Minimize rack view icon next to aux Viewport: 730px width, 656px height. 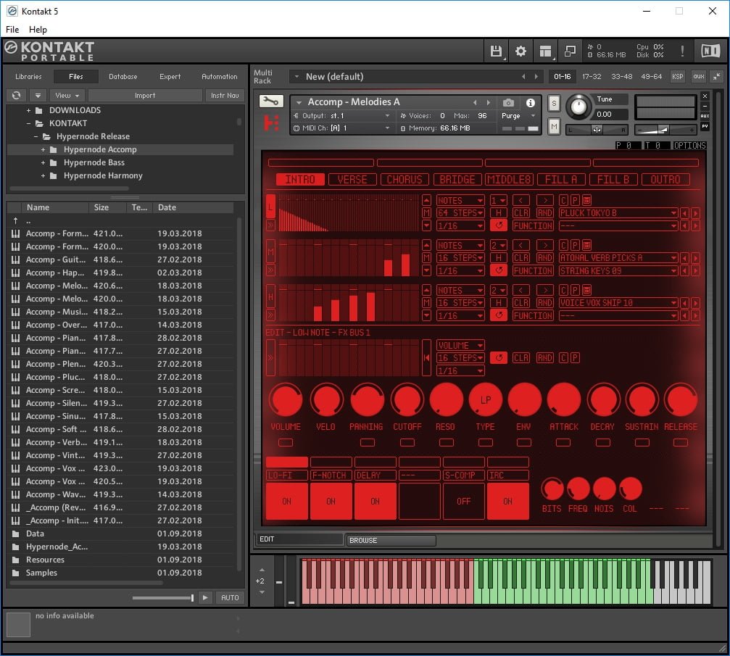click(717, 76)
